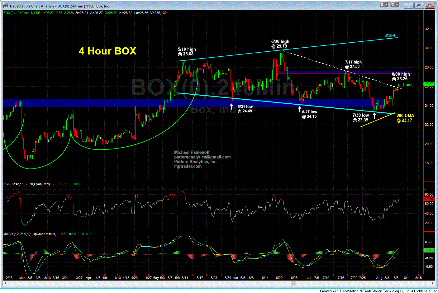Image resolution: width=438 pixels, height=293 pixels.
Task: Select the MACD (12,26,9,1,1...) indicator label
Action: click(x=31, y=234)
